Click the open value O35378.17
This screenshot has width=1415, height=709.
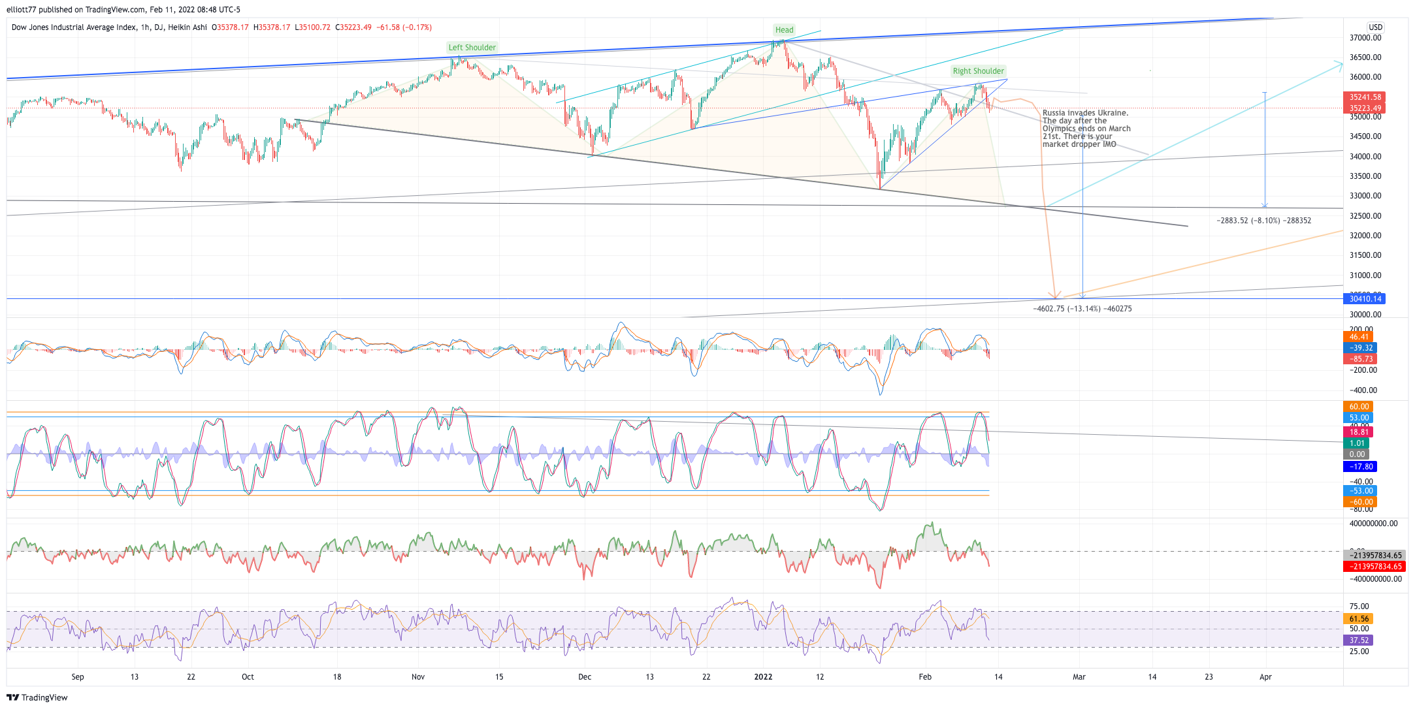230,27
